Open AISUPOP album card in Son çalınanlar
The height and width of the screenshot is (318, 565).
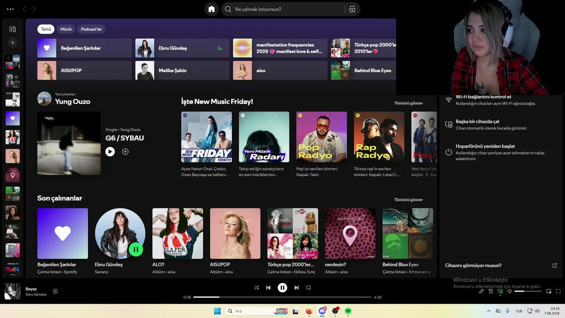(235, 242)
